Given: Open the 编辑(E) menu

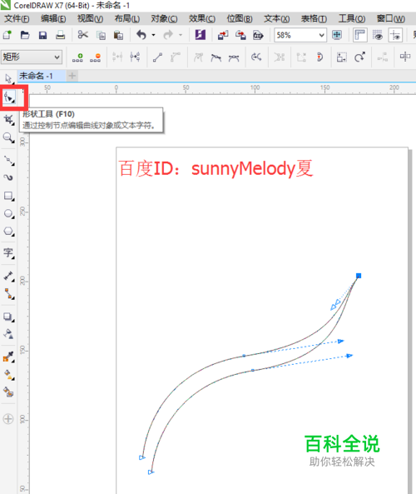Looking at the screenshot, I should pos(53,19).
